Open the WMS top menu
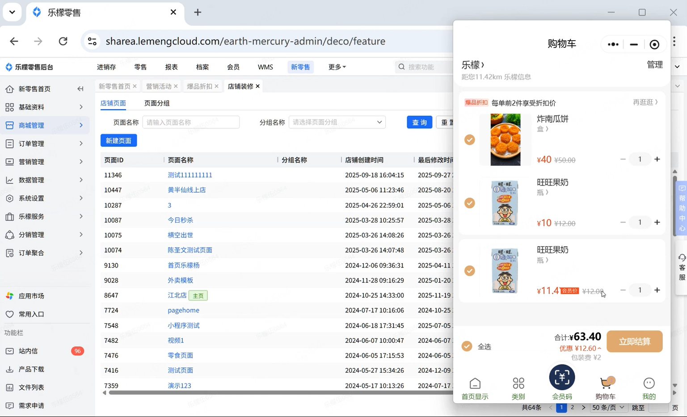 [x=265, y=67]
